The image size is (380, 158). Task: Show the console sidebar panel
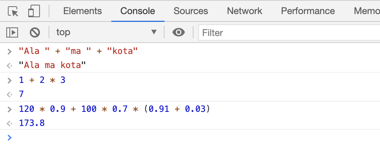point(12,32)
